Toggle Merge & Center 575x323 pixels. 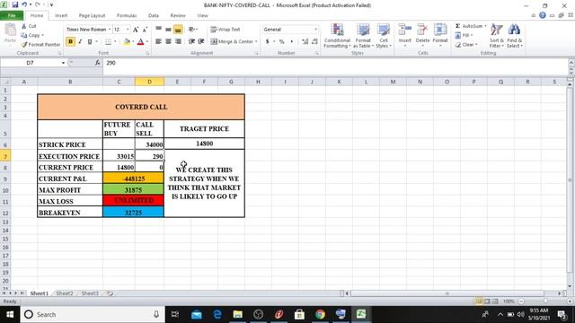232,41
